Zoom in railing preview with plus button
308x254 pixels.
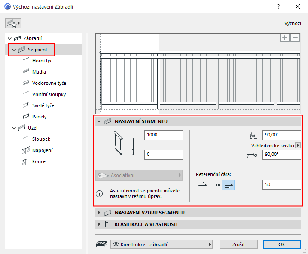(x=285, y=38)
